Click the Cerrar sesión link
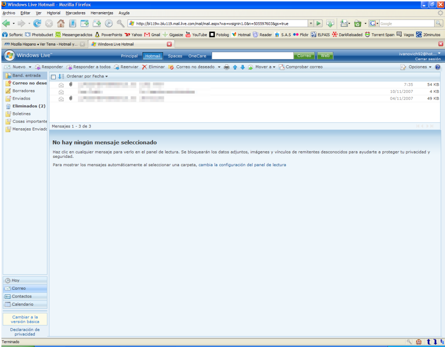 pyautogui.click(x=428, y=59)
